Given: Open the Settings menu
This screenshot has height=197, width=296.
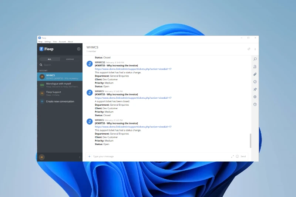Looking at the screenshot, I should (48, 42).
